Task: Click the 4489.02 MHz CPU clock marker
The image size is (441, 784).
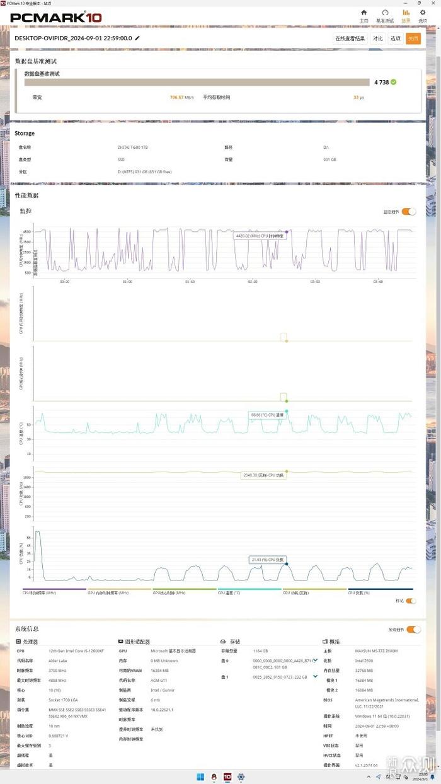Action: pos(287,231)
